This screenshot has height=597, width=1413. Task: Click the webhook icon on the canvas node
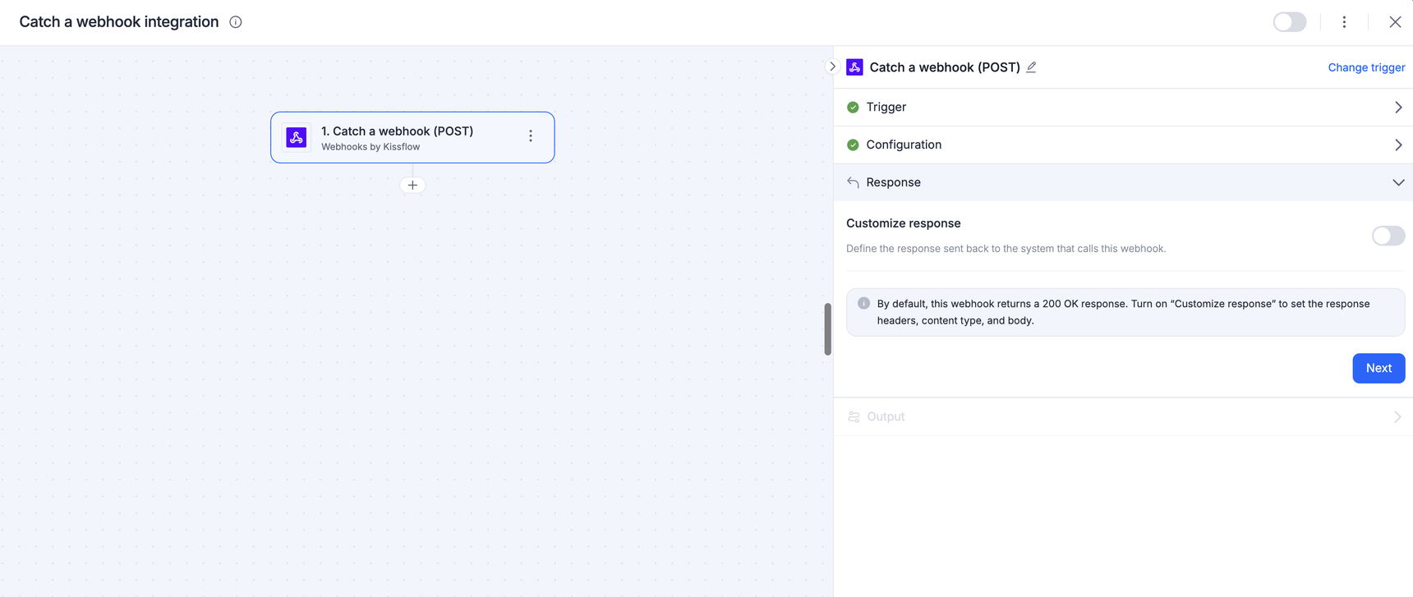click(x=297, y=137)
